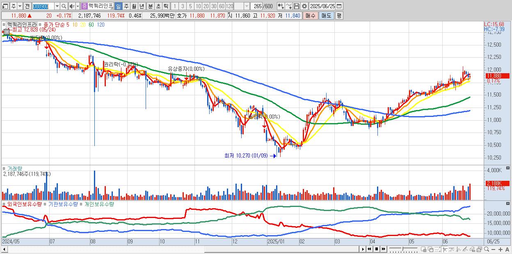Click the slope line tool icon
Viewport: 512px width, 254px height.
point(465,250)
